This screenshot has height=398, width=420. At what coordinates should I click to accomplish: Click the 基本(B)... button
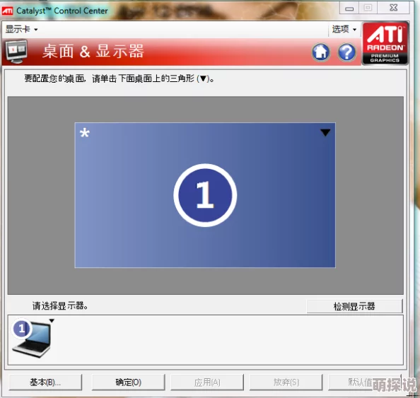pos(45,382)
